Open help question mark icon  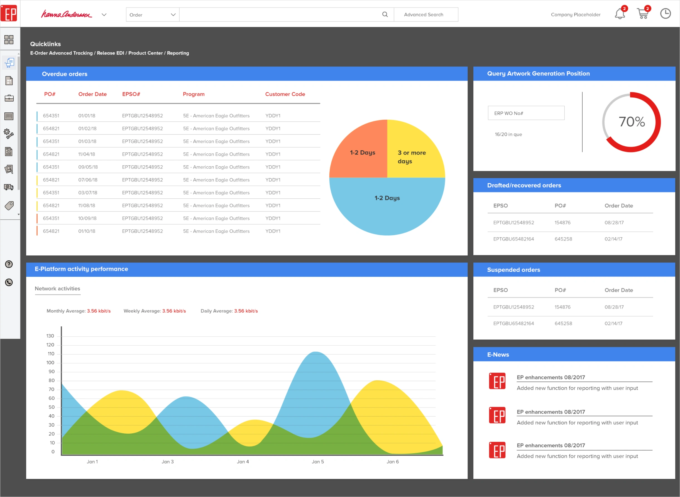9,264
